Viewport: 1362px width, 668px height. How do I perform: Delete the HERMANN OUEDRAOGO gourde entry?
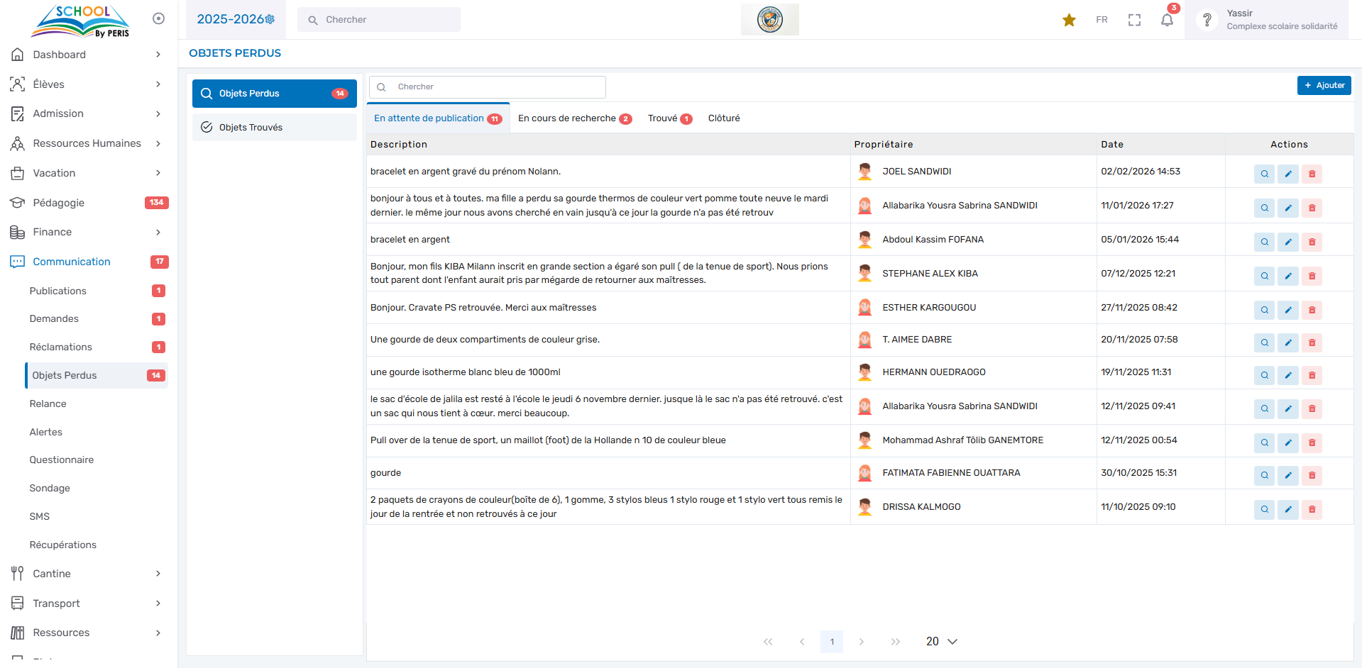(x=1312, y=375)
